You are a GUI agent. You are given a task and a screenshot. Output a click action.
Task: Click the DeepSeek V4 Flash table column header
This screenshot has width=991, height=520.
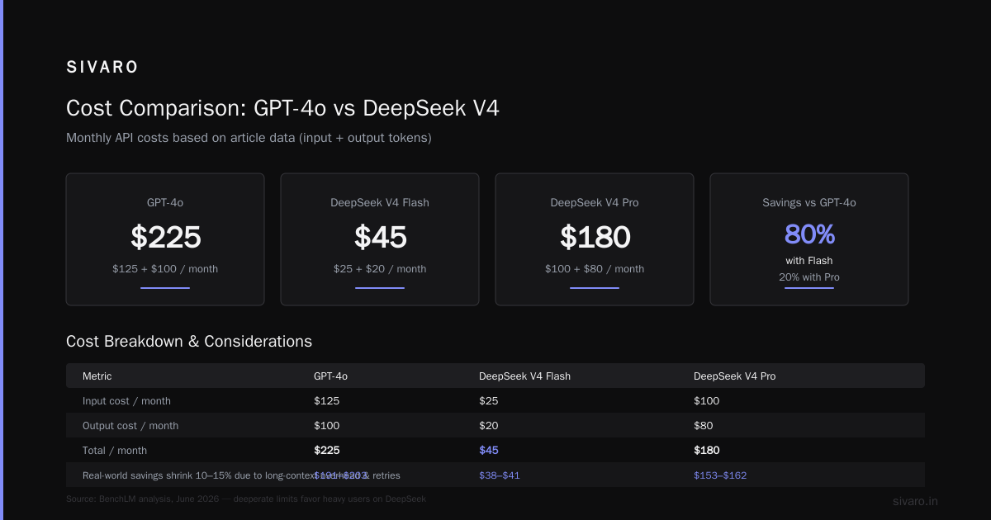(524, 376)
